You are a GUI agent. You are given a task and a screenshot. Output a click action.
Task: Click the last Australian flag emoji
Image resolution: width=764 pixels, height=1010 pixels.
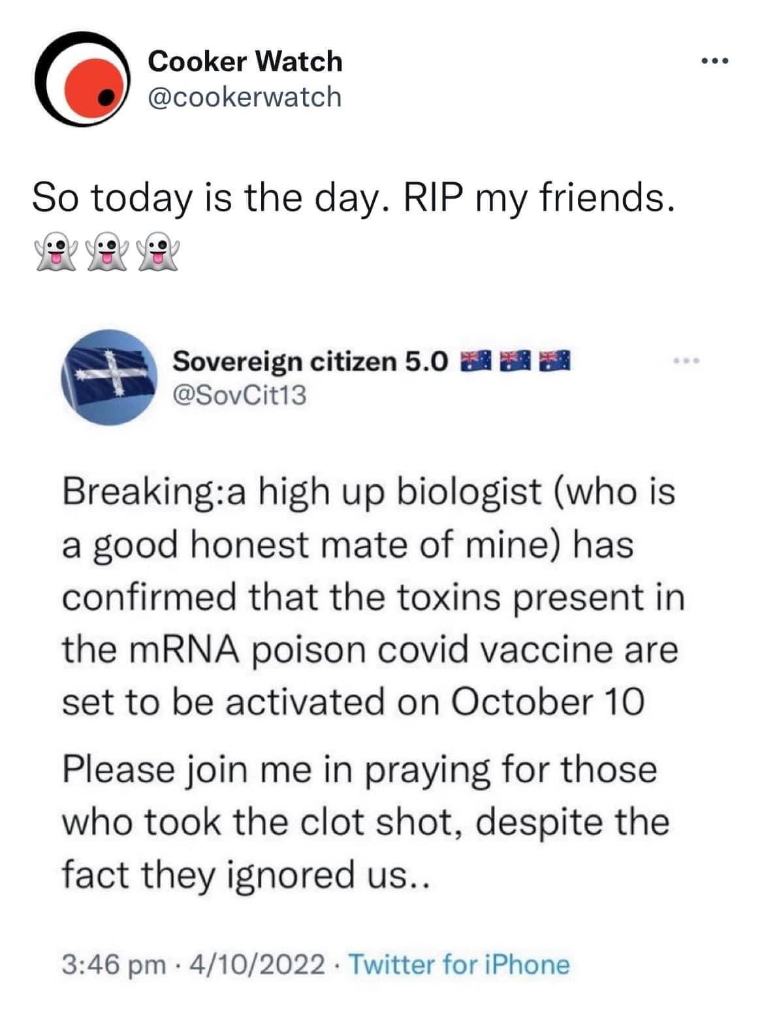[x=554, y=360]
